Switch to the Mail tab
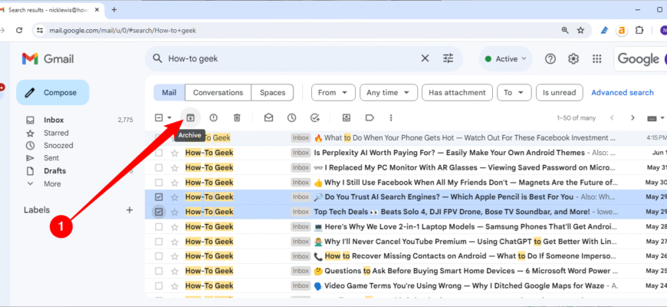The height and width of the screenshot is (307, 667). [169, 92]
